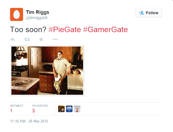
Task: Open the more options ellipsis icon
Action: (55, 39)
